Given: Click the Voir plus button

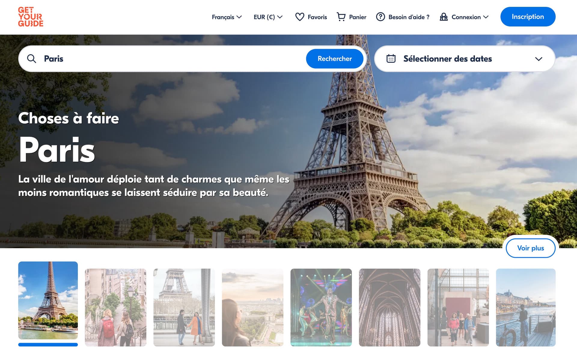Looking at the screenshot, I should (x=530, y=248).
